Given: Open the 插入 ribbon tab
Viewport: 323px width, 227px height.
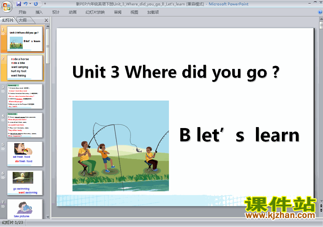Looking at the screenshot, I should pyautogui.click(x=39, y=12).
